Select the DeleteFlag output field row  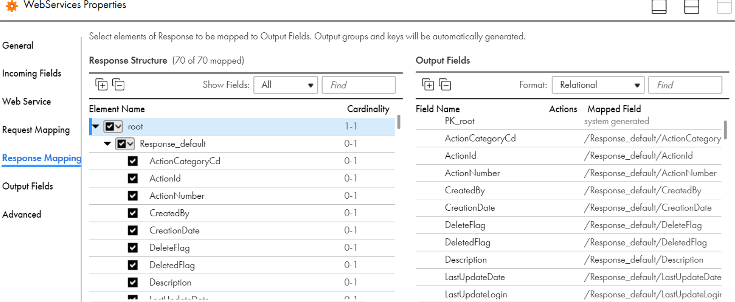568,225
